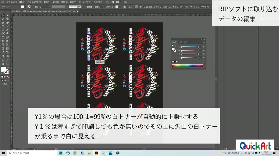This screenshot has width=279, height=156.
Task: Select the Column Graph tool
Action: point(8,56)
